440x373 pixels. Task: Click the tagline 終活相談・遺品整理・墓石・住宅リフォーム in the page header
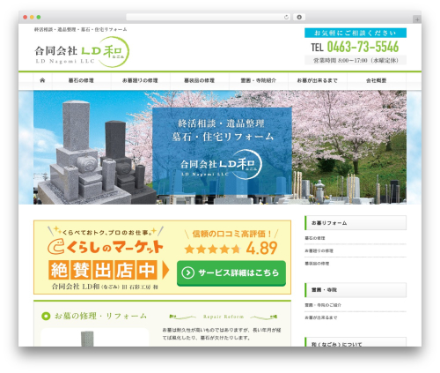coord(81,29)
